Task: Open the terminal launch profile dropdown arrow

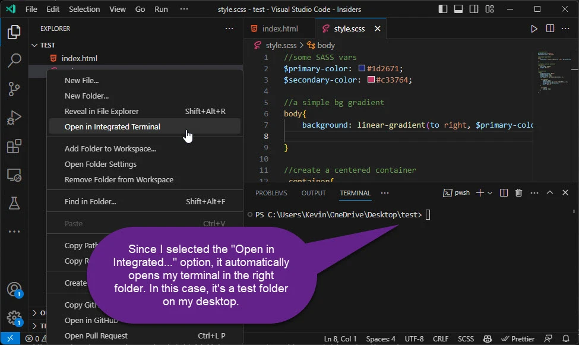Action: [490, 193]
